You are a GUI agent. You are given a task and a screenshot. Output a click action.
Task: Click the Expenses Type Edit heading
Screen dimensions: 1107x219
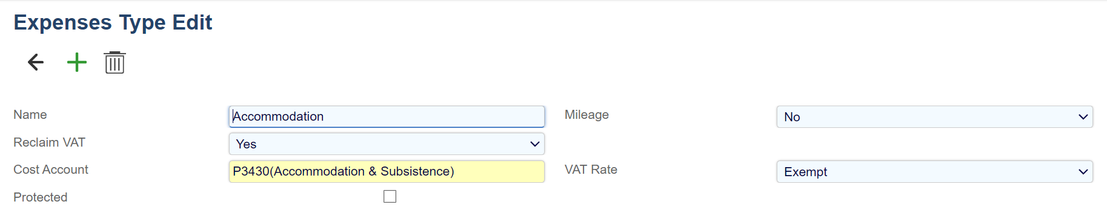113,22
